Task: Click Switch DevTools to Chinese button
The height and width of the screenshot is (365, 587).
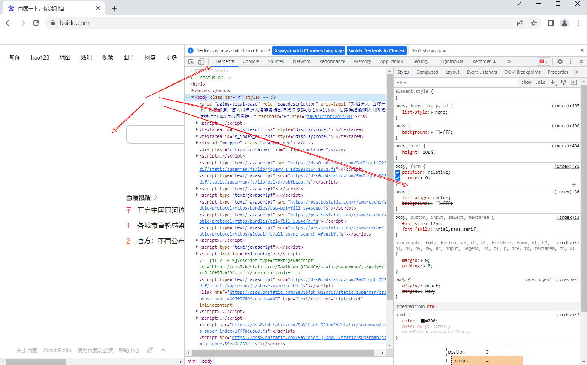Action: coord(377,51)
